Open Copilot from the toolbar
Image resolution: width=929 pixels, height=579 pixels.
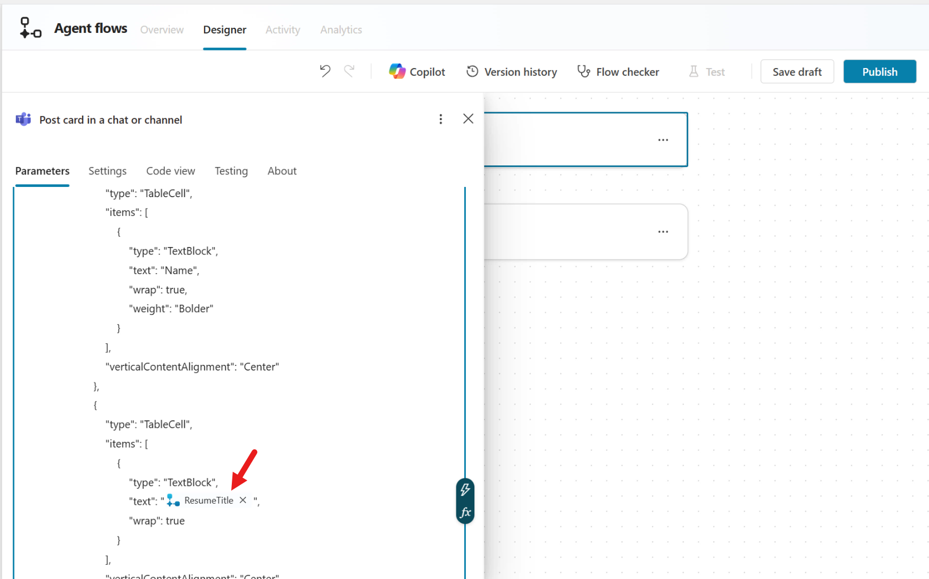click(417, 72)
